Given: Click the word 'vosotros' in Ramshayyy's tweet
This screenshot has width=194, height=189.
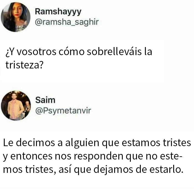Looking at the screenshot, I should coord(36,52).
